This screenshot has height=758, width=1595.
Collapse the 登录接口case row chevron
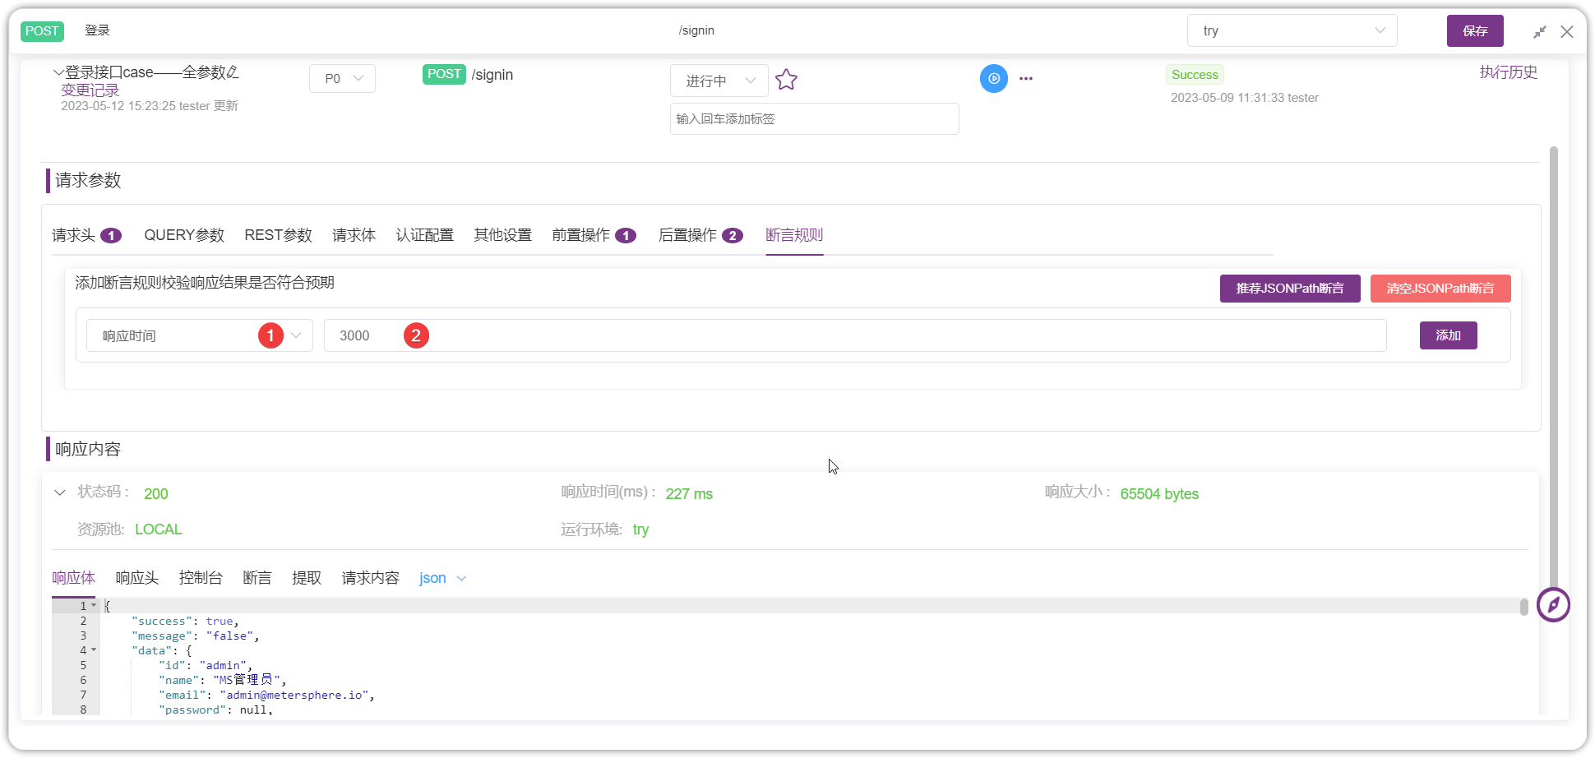coord(58,72)
